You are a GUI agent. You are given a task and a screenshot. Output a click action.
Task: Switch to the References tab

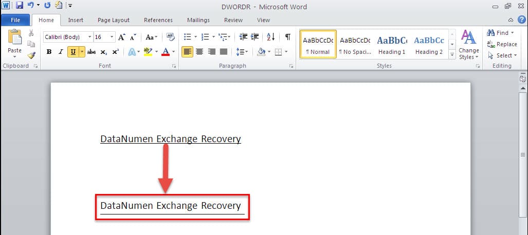pos(158,20)
